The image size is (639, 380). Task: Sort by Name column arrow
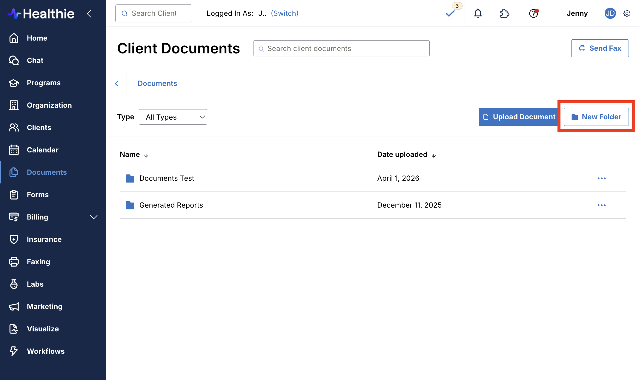point(146,155)
